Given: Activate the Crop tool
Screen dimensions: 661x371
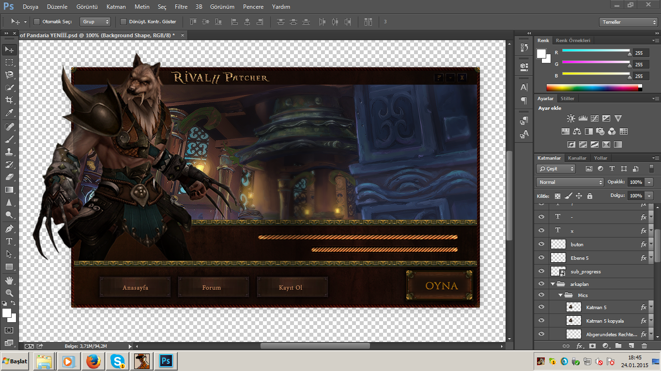Looking at the screenshot, I should click(9, 100).
